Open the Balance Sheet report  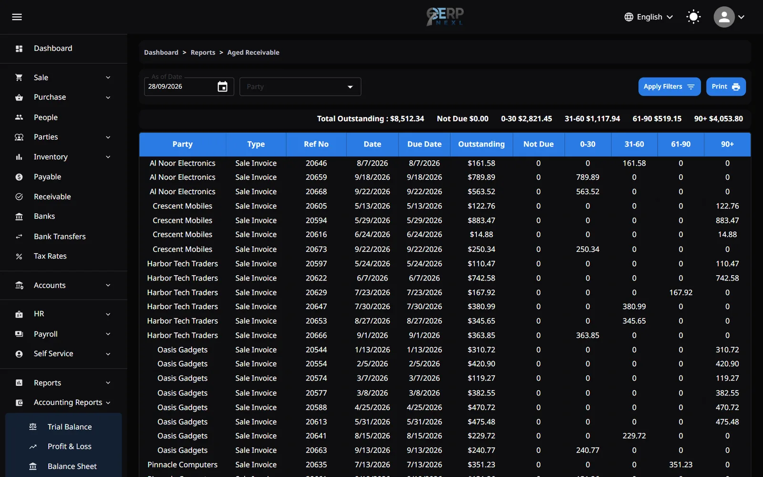63,467
